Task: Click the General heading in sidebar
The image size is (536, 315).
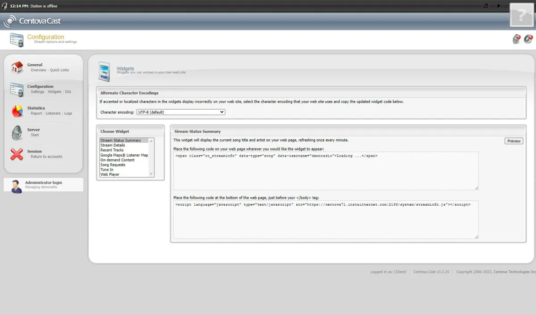Action: point(35,65)
